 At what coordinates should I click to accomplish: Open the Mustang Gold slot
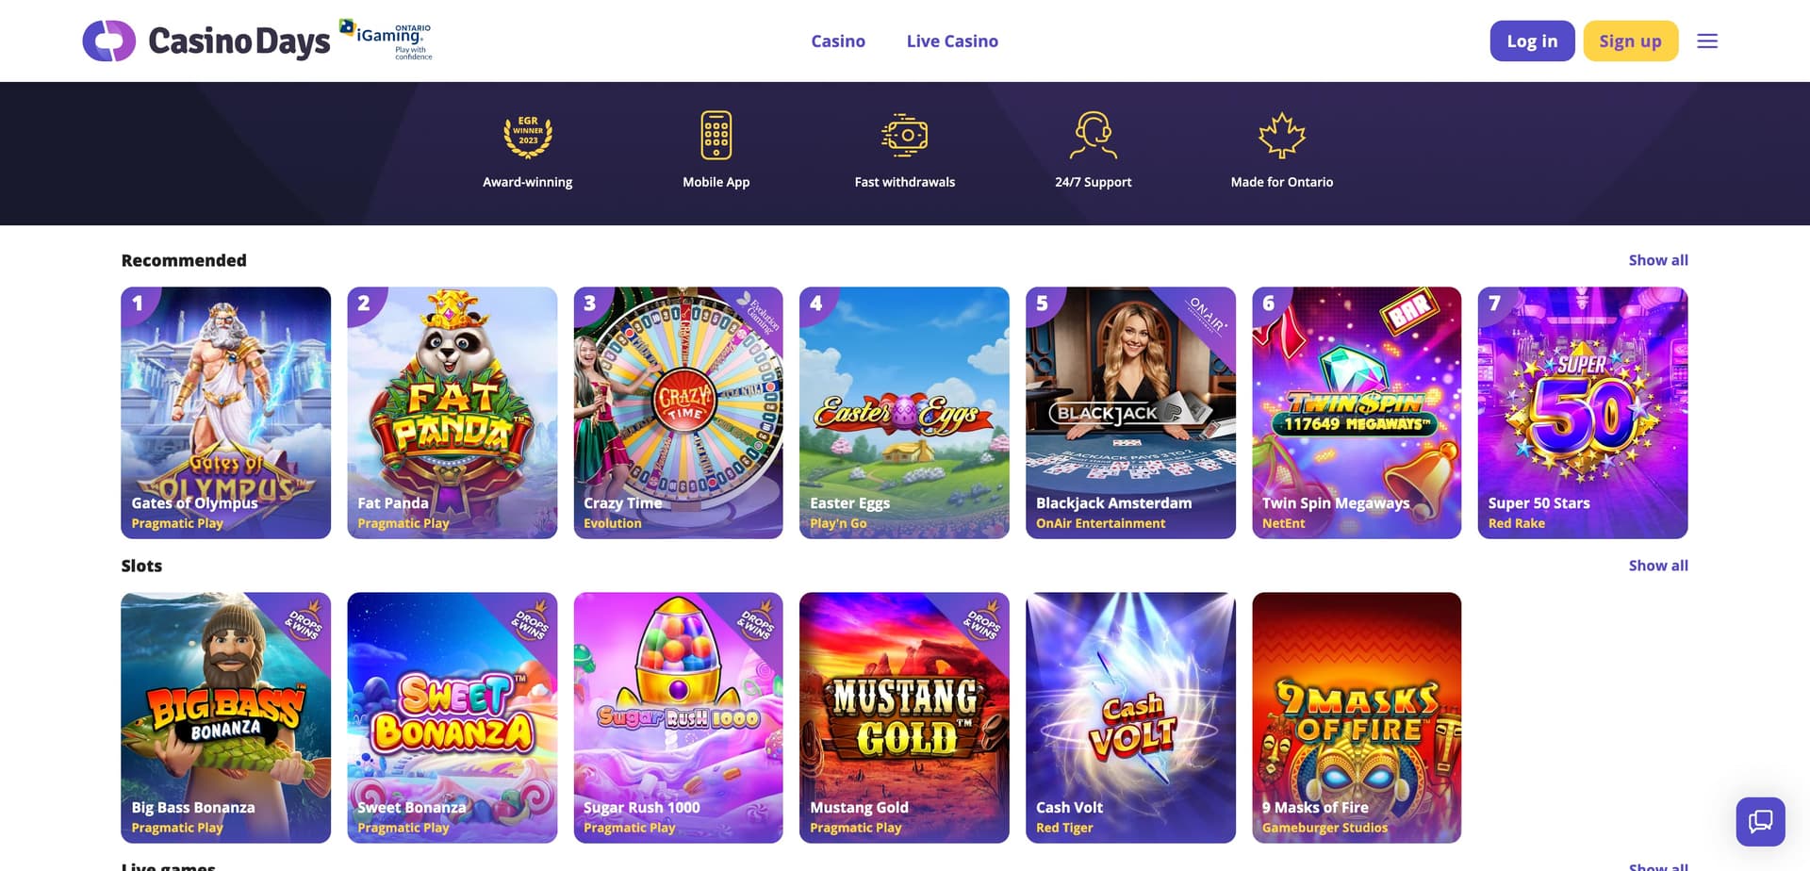904,717
